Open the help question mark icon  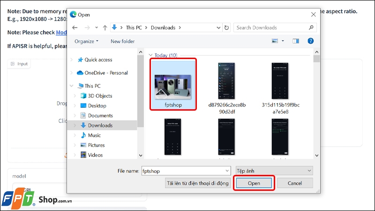point(310,41)
